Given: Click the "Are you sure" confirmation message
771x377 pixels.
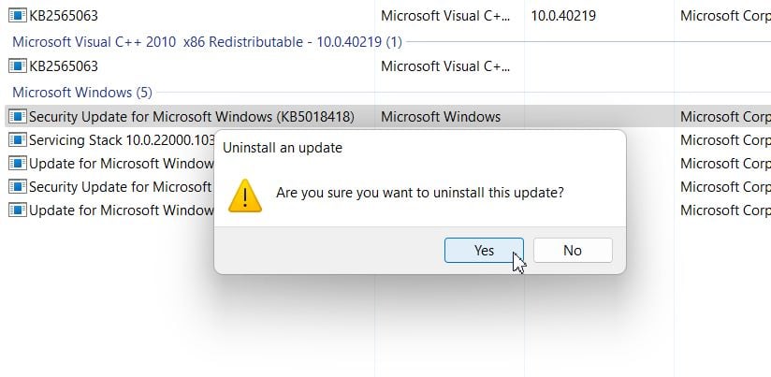Looking at the screenshot, I should tap(420, 194).
